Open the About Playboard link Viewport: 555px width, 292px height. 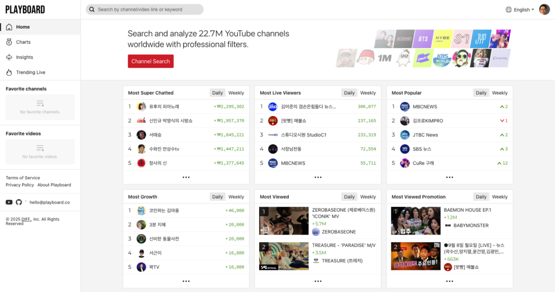(54, 185)
